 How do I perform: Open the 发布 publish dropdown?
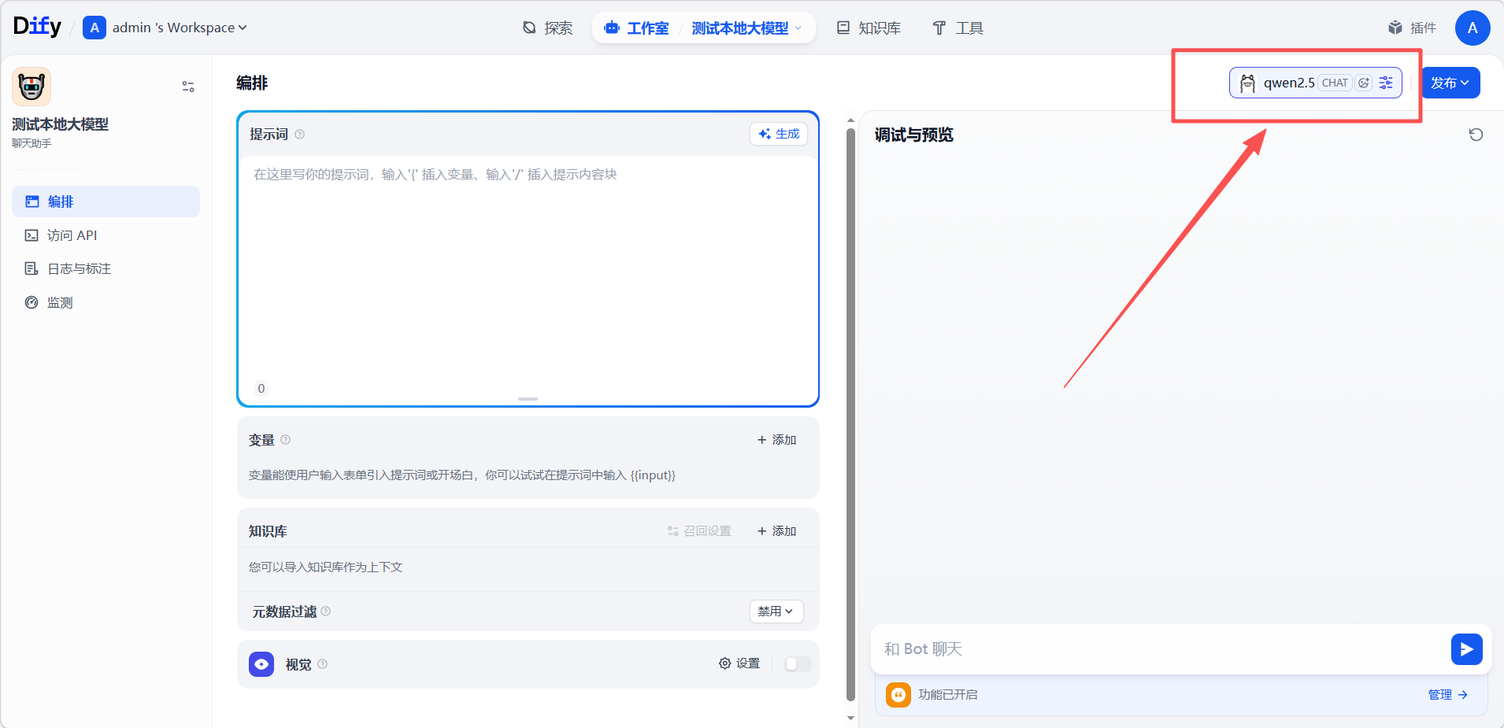pos(1450,83)
